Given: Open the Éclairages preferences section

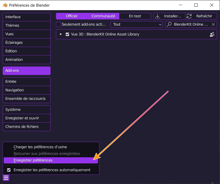Looking at the screenshot, I should pyautogui.click(x=27, y=43).
